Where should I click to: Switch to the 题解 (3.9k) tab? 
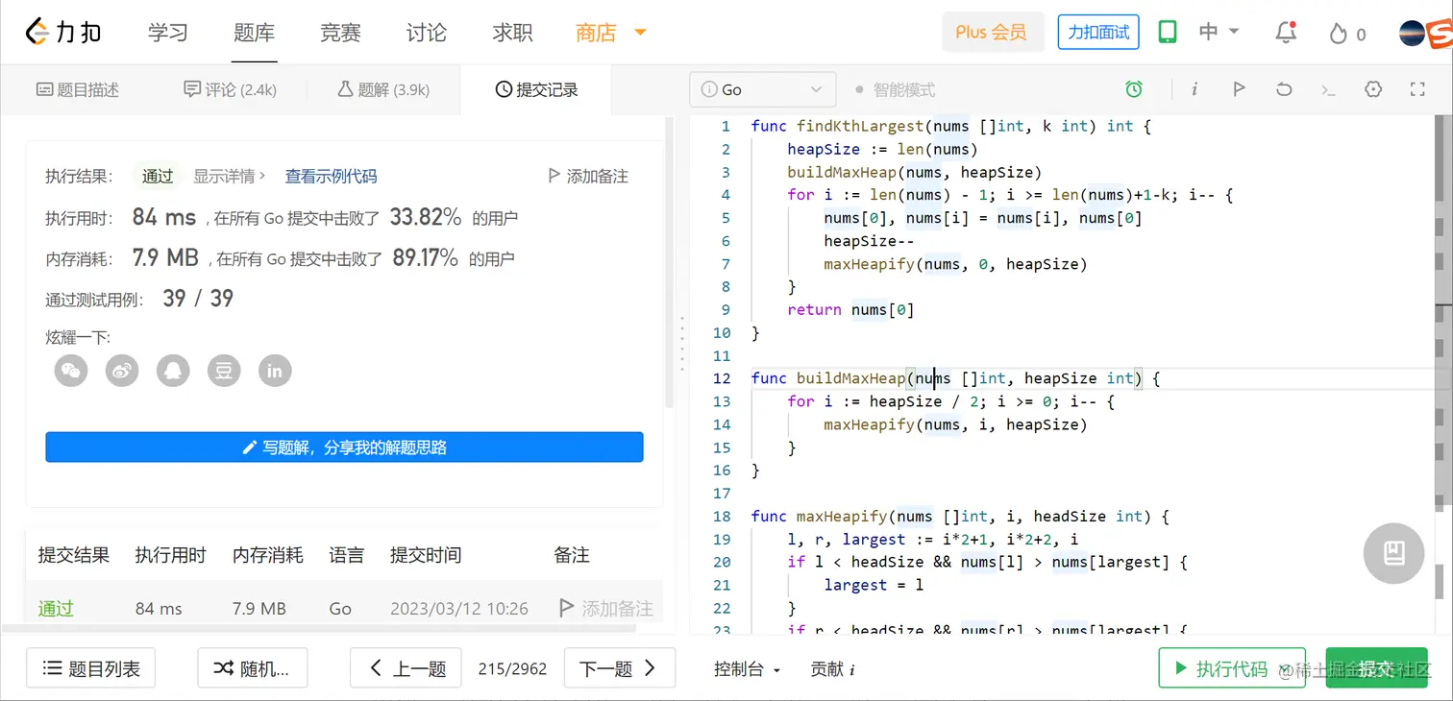click(x=383, y=89)
